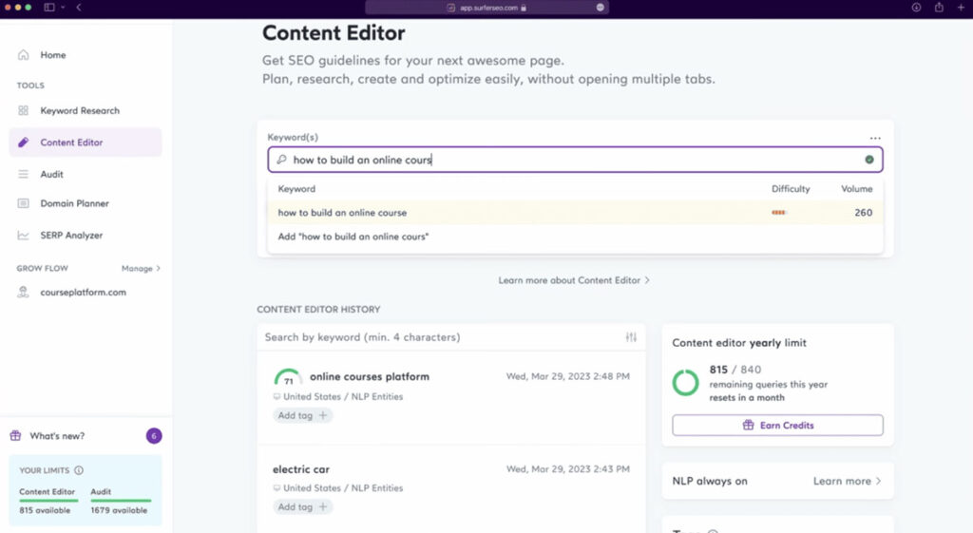Open the purple 6 notifications badge
Screen dimensions: 973x533
154,435
